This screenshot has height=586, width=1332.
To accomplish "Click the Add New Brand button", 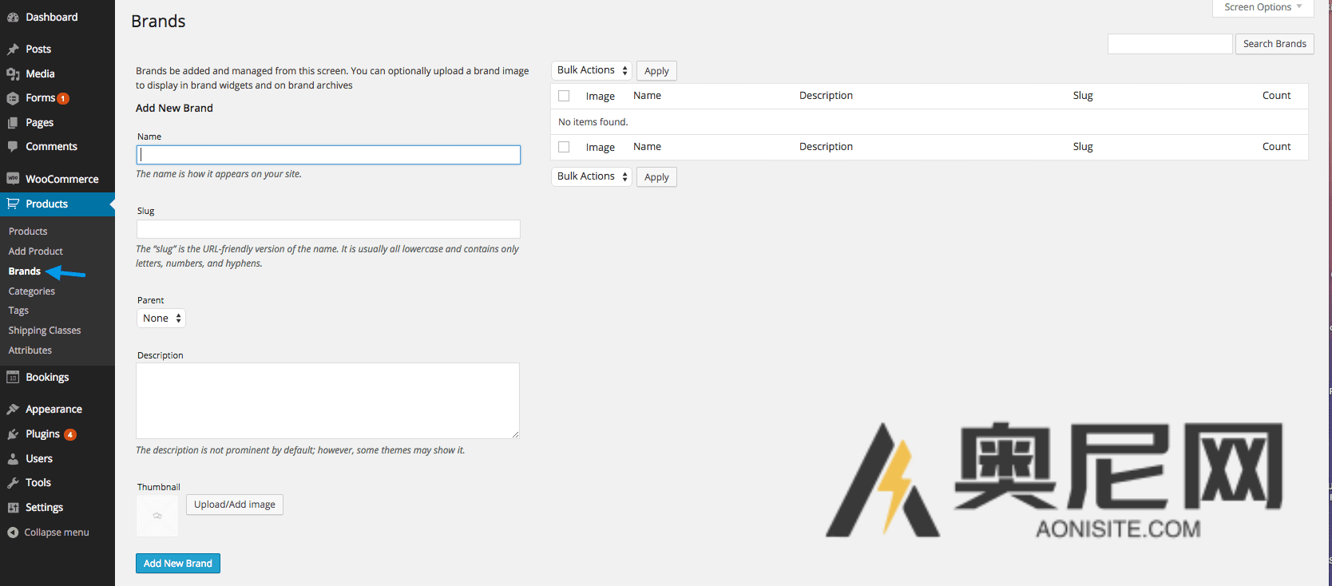I will [x=178, y=564].
